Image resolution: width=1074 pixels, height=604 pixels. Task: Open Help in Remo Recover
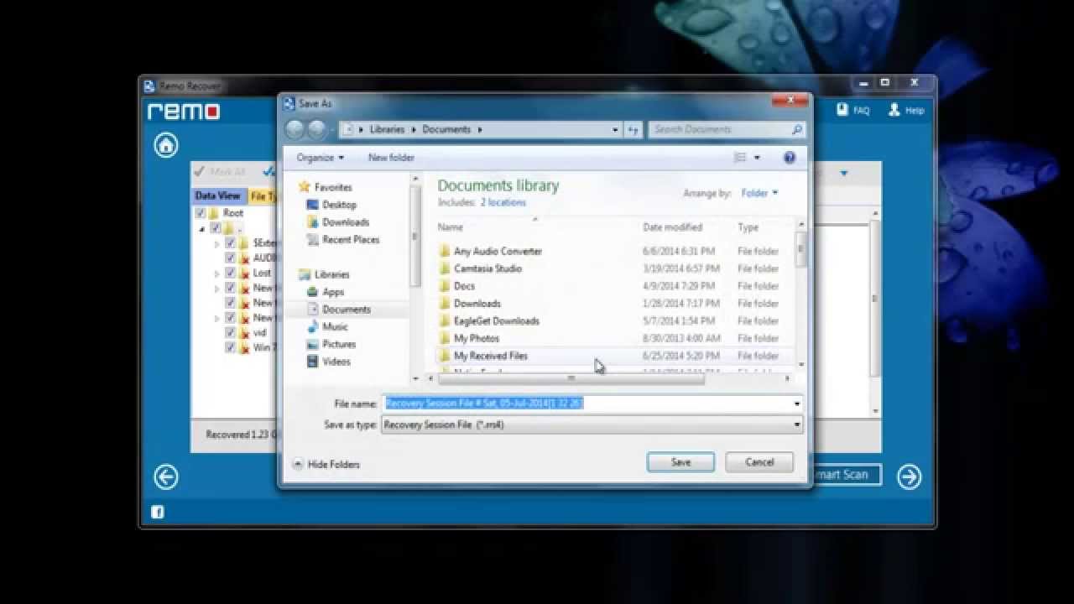[x=905, y=110]
